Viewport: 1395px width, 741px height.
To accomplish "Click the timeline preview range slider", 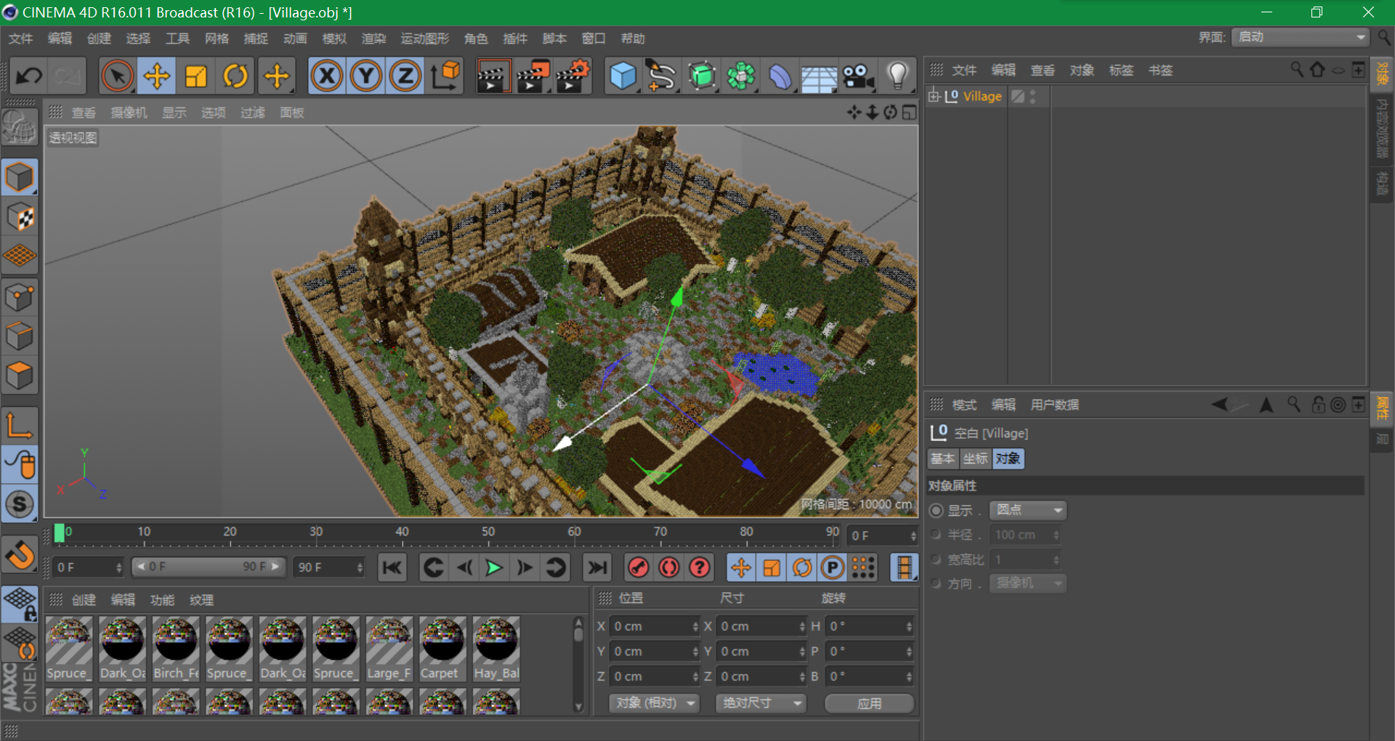I will point(209,567).
